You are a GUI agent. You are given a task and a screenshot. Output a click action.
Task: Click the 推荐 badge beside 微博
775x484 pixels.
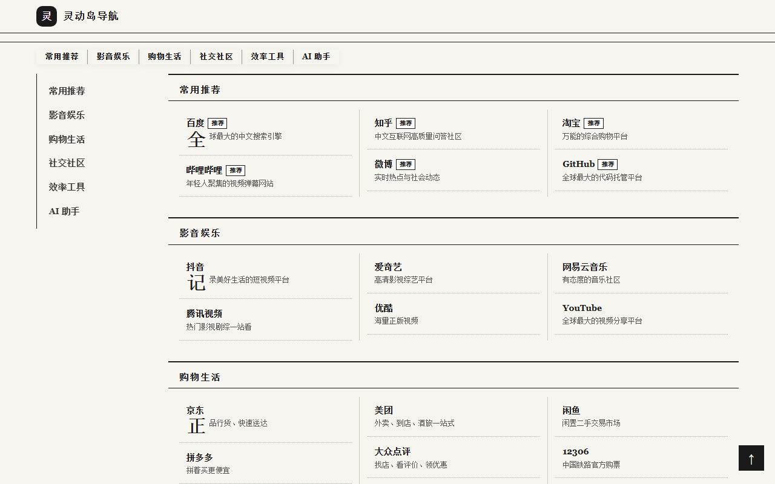point(406,165)
